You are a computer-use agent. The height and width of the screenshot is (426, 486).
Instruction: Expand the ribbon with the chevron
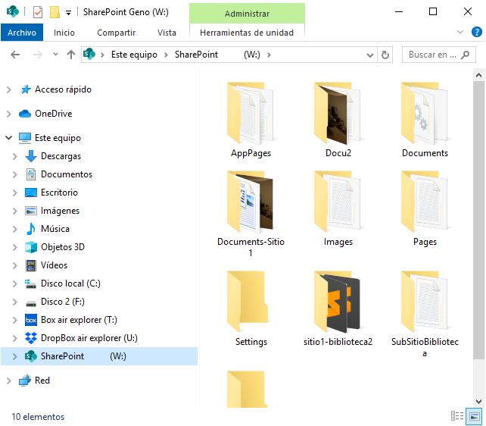[x=461, y=32]
